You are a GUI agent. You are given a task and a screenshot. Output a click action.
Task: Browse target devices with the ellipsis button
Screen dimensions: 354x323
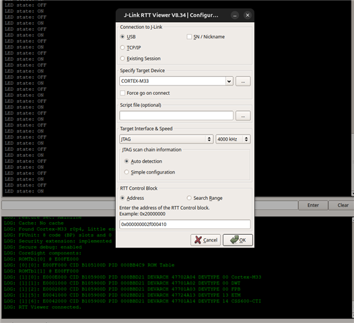(243, 81)
